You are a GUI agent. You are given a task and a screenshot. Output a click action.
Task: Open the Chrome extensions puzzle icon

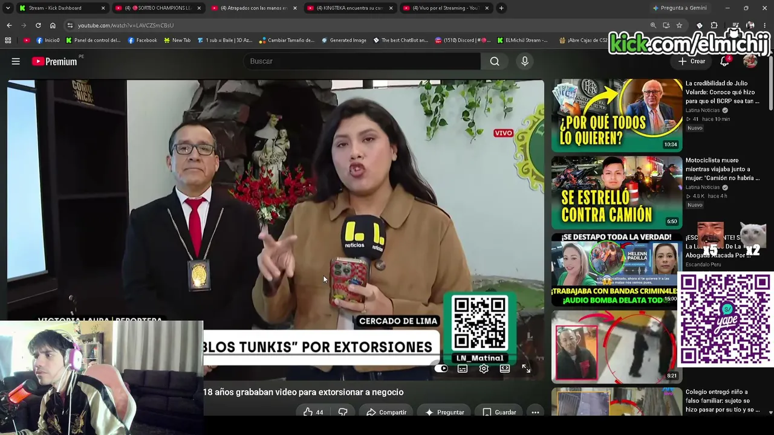pyautogui.click(x=714, y=25)
